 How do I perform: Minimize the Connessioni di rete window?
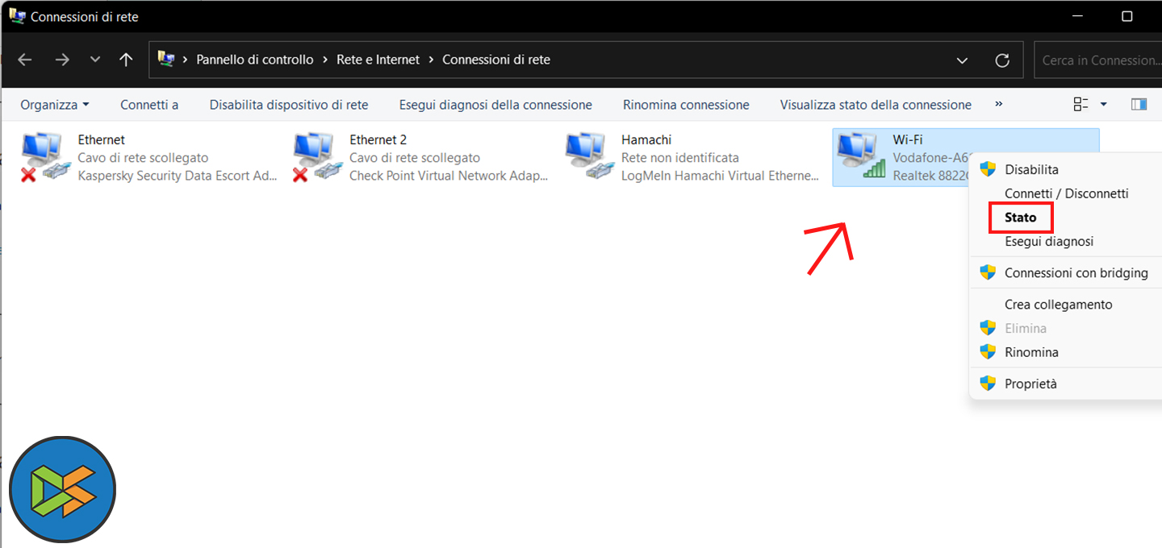click(1079, 16)
